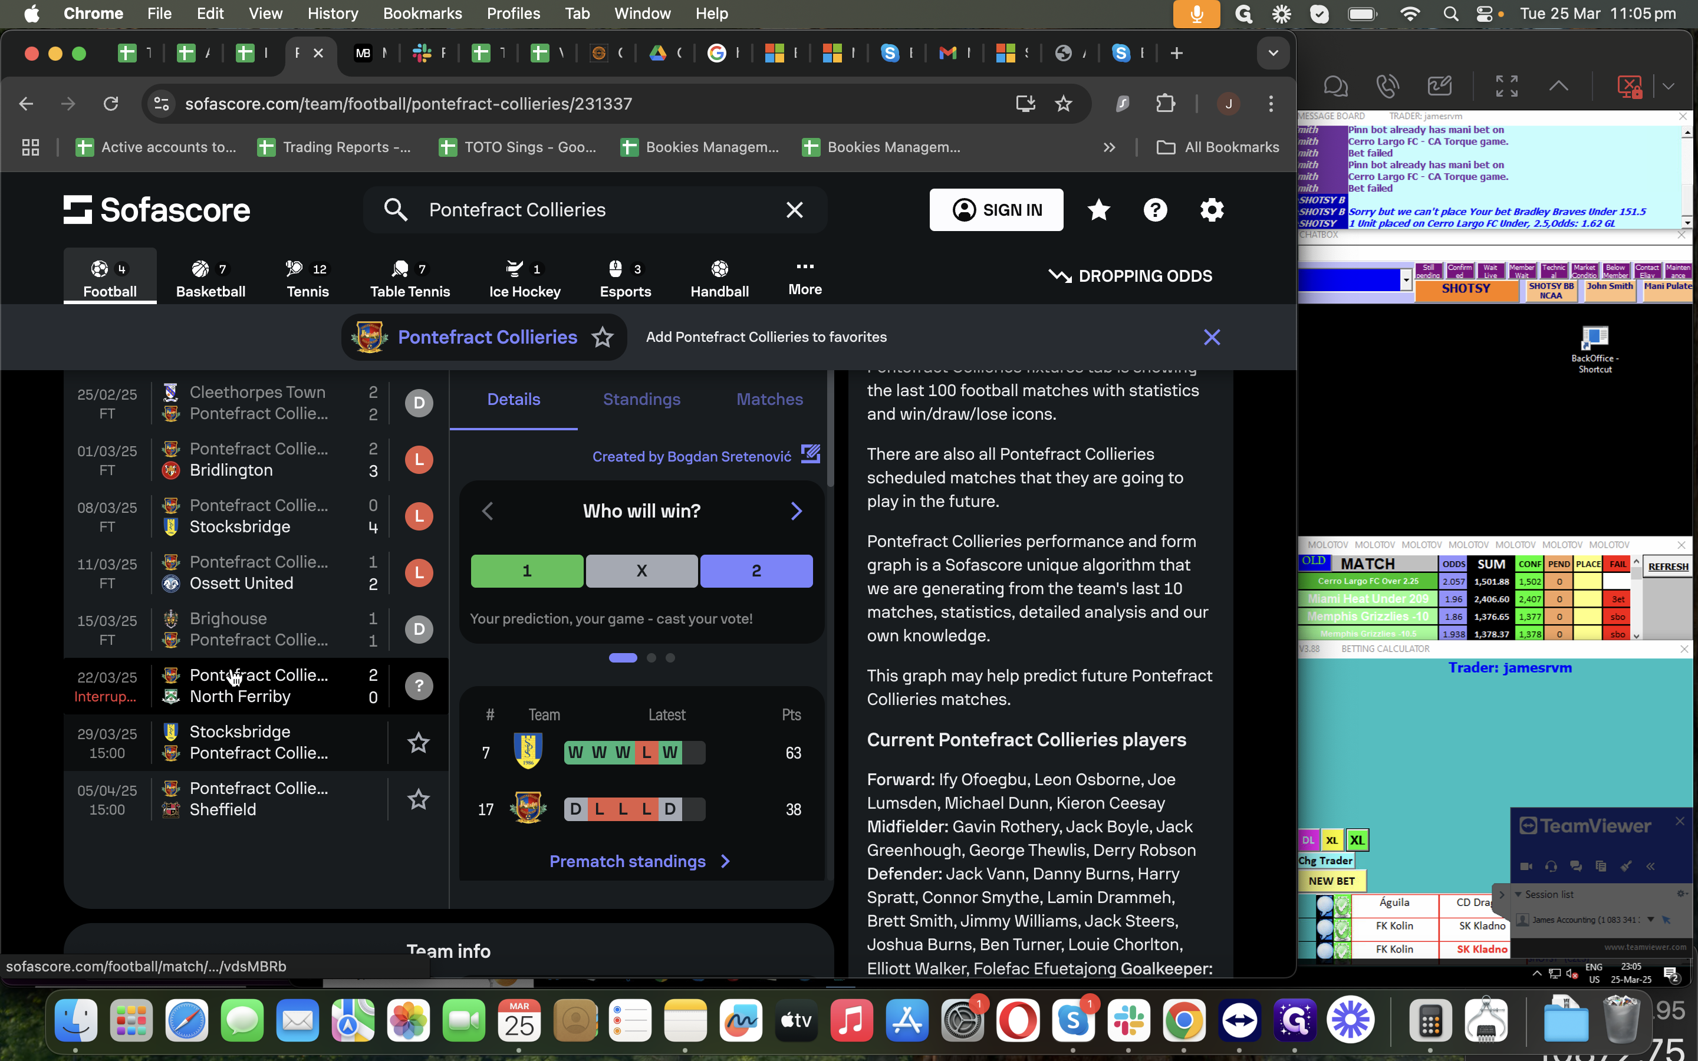The height and width of the screenshot is (1061, 1698).
Task: Click the Chrome reload page icon
Action: [111, 104]
